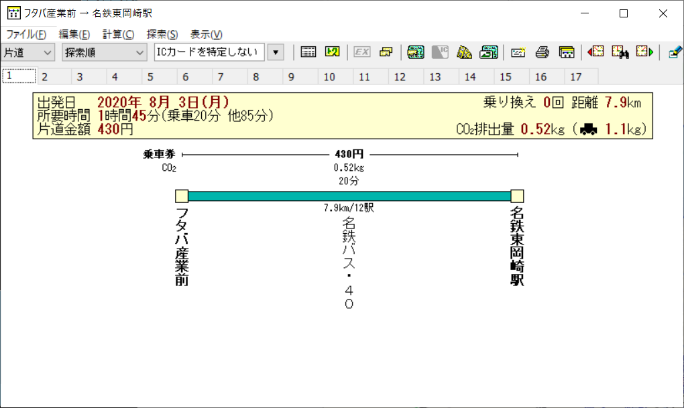Click the 名鉄東岡崎駅 arrival station box
Viewport: 684px width, 408px height.
[518, 196]
